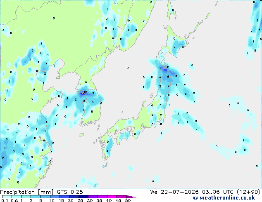Click the 20–25 mm legend color swatch
The height and width of the screenshot is (202, 262).
(x=74, y=197)
